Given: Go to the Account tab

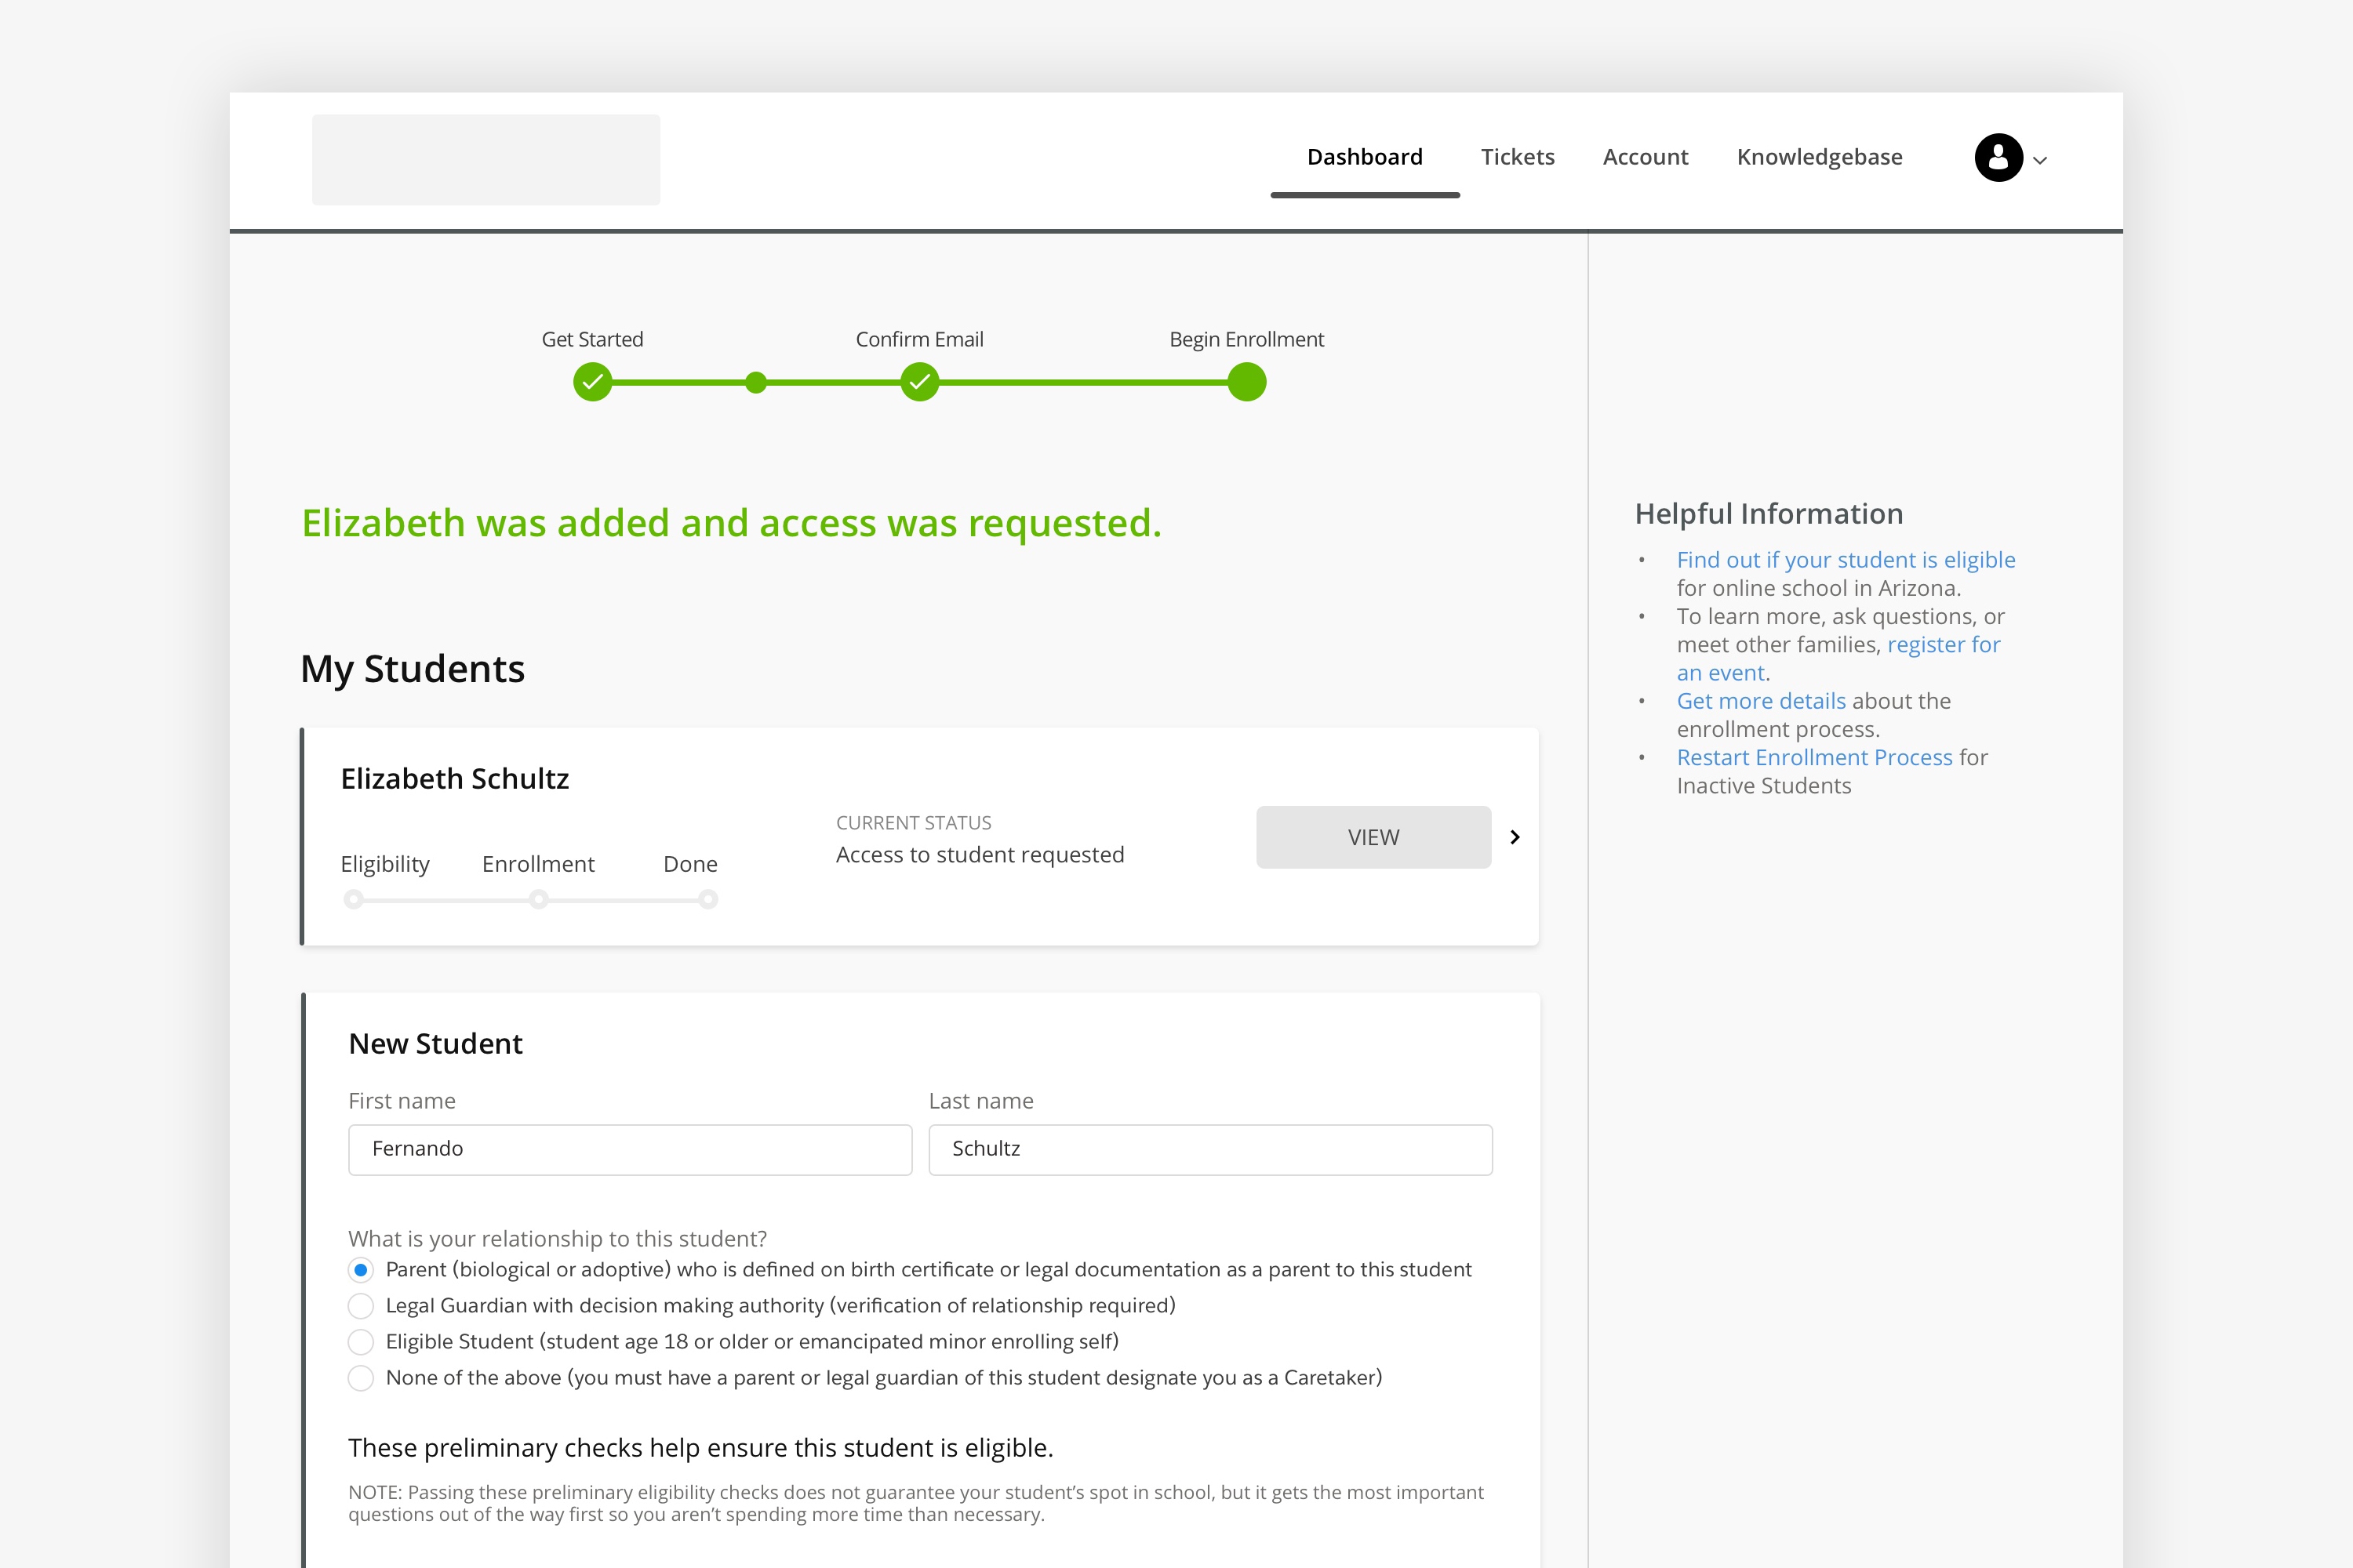Looking at the screenshot, I should pos(1645,157).
